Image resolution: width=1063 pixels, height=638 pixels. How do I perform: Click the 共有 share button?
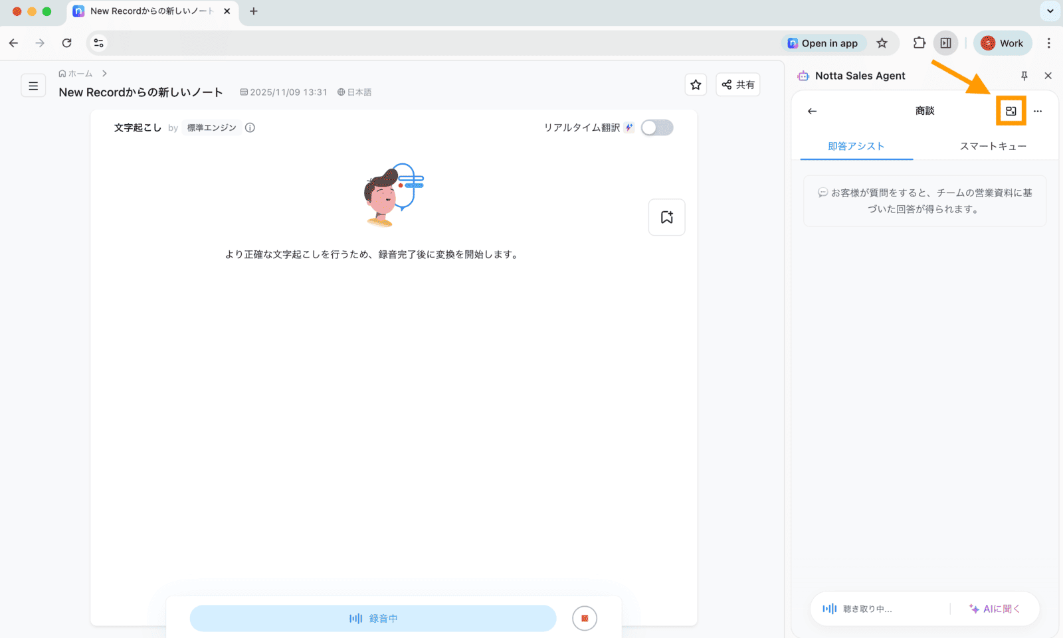[x=738, y=84]
